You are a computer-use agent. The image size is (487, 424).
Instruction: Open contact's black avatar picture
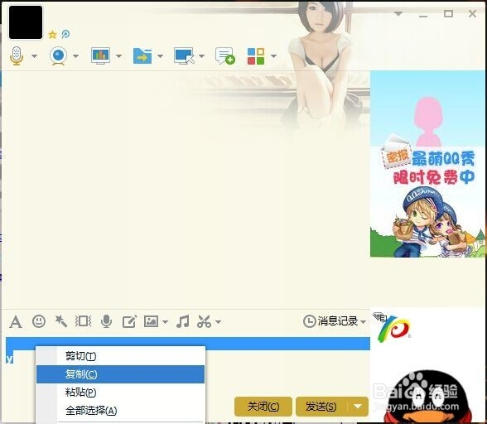coord(26,22)
